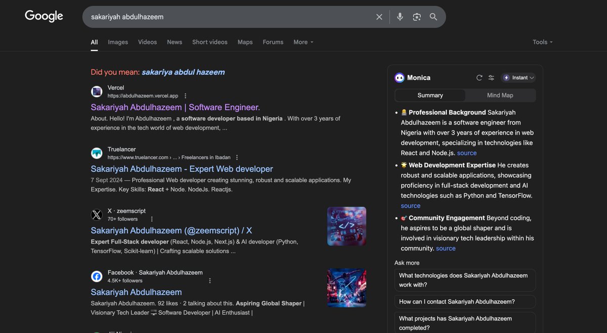
Task: Ask what technologies Sakariyah works with
Action: pyautogui.click(x=465, y=280)
